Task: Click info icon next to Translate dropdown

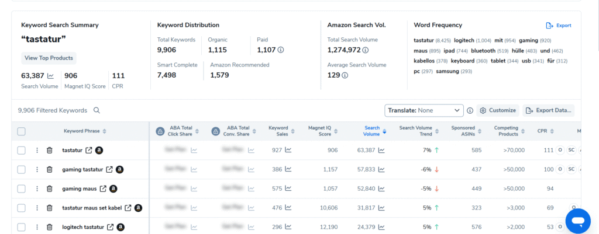Action: [470, 110]
